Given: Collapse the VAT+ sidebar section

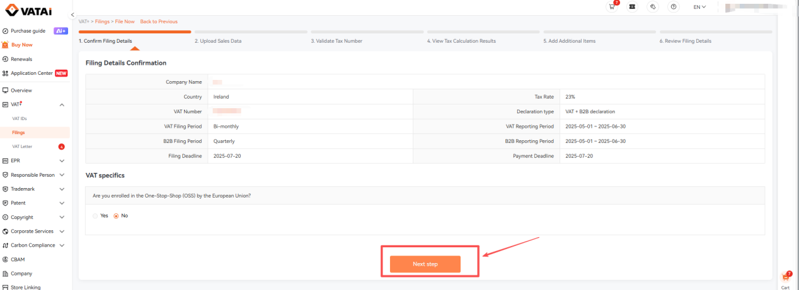Looking at the screenshot, I should pos(62,104).
